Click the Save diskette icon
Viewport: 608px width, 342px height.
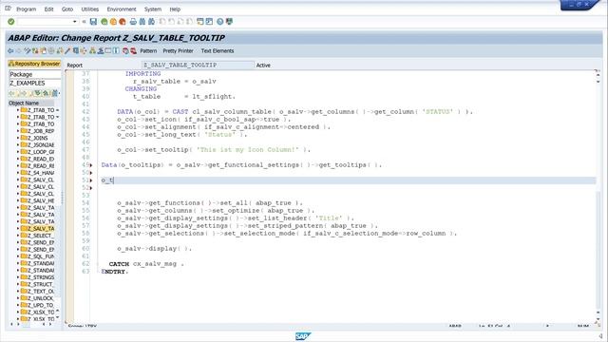coord(93,22)
